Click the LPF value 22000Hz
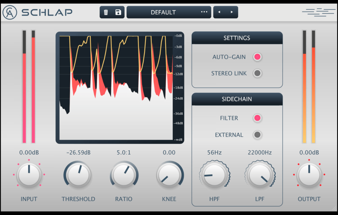The image size is (338, 215). pos(260,153)
